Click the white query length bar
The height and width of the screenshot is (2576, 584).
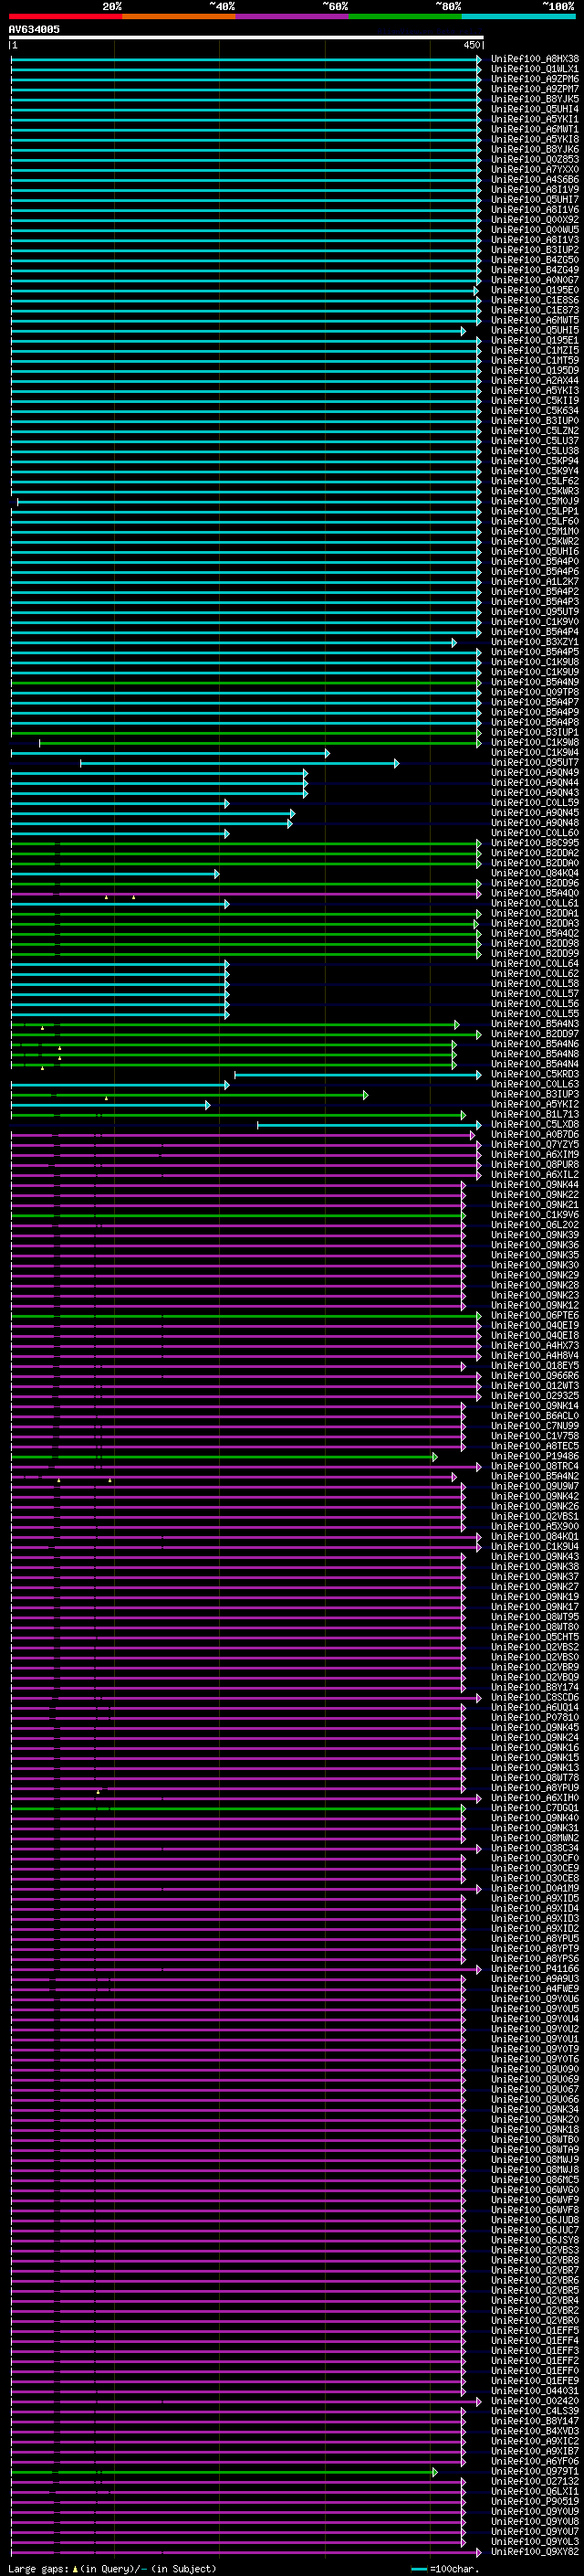246,38
